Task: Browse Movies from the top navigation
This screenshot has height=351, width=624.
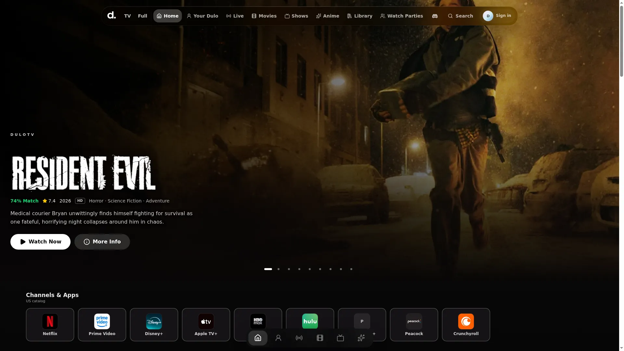Action: tap(264, 16)
